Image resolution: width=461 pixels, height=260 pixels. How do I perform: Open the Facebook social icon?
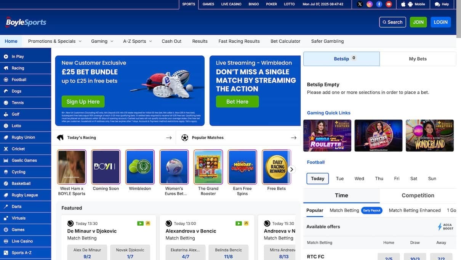click(x=379, y=4)
